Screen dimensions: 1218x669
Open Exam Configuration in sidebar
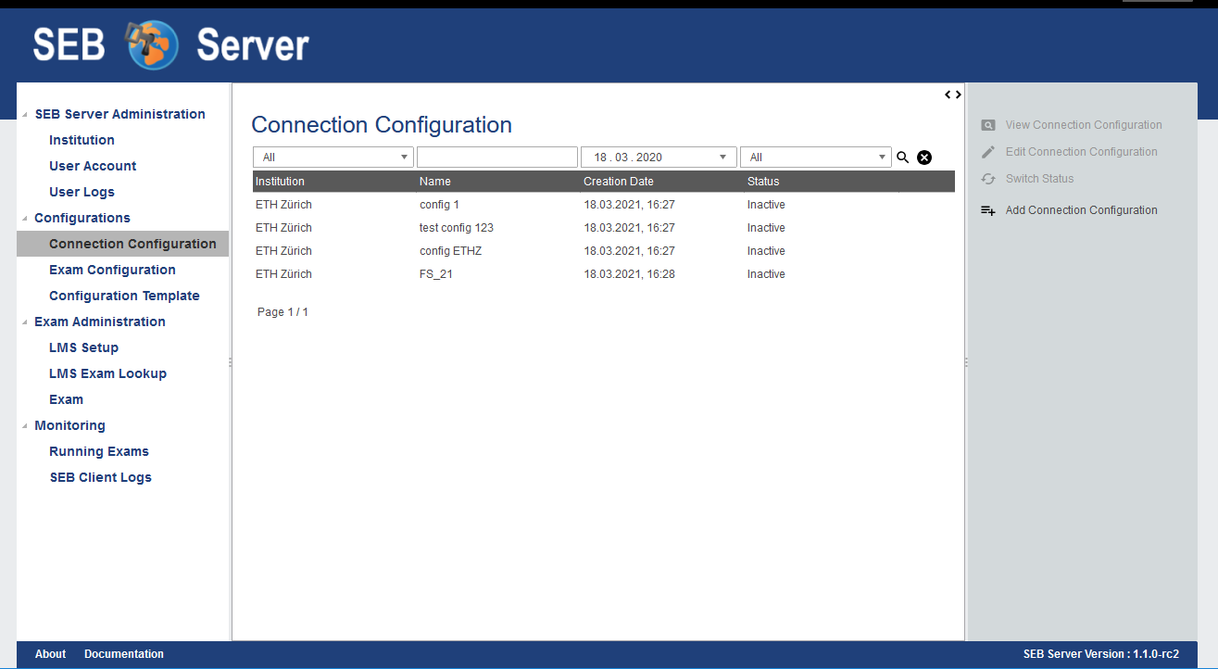coord(112,270)
